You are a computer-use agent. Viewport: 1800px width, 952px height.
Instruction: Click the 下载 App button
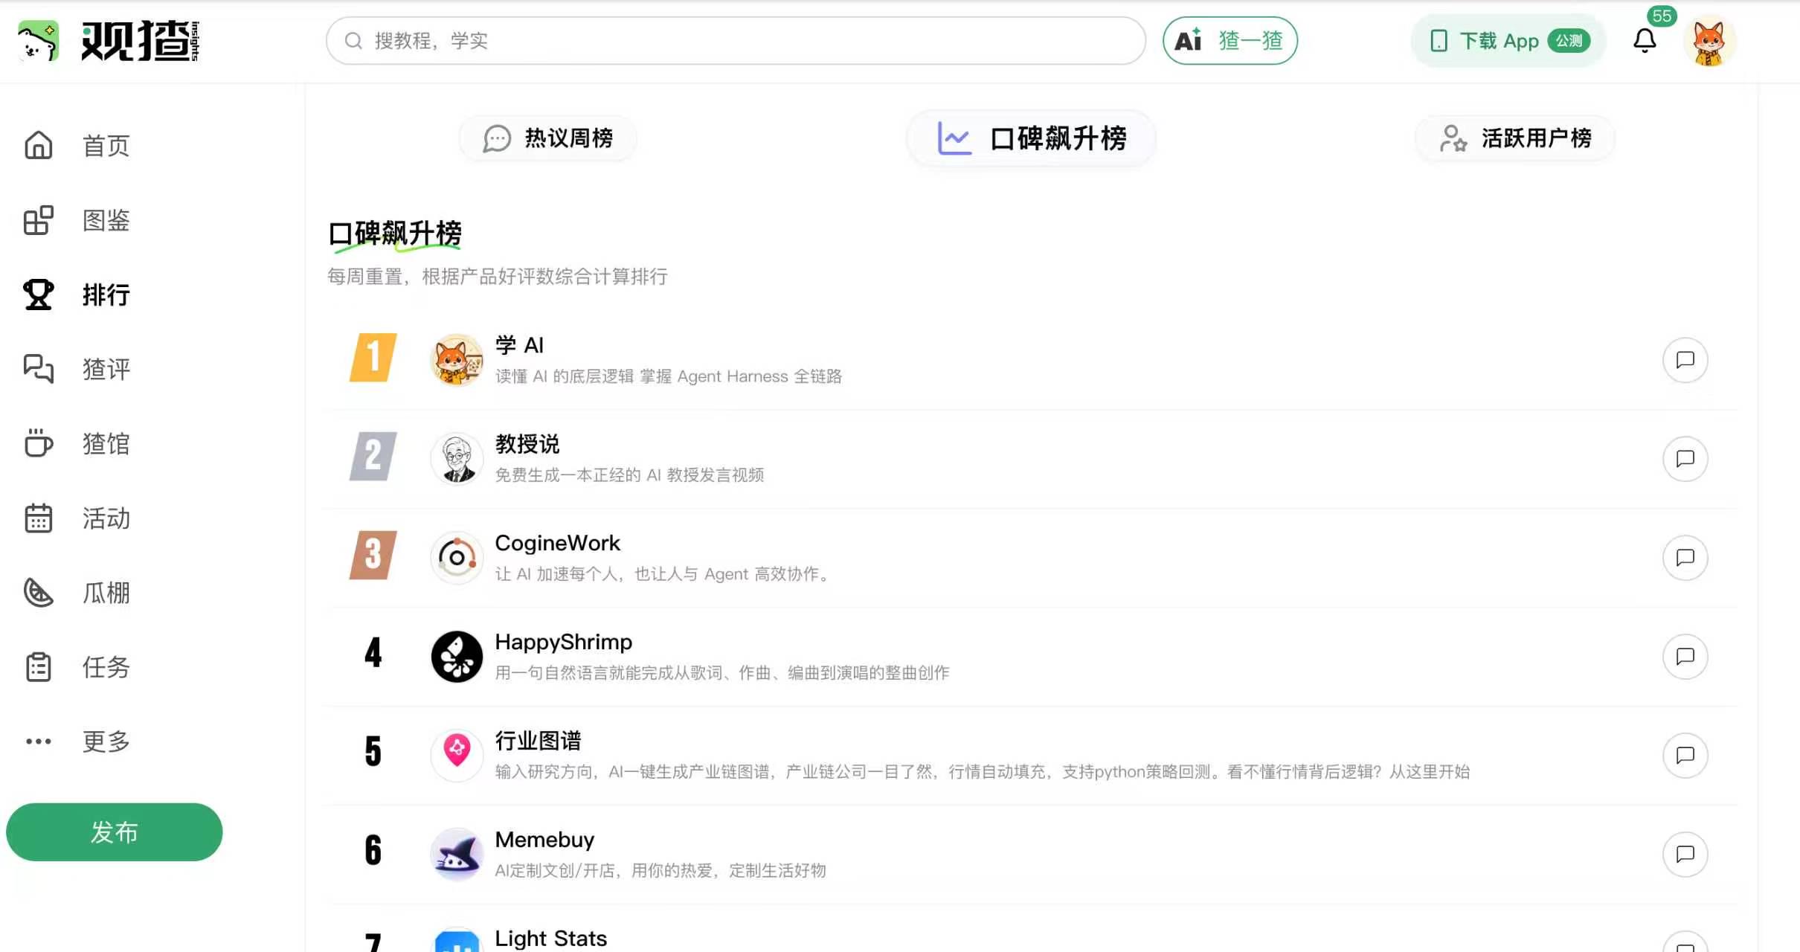1509,41
